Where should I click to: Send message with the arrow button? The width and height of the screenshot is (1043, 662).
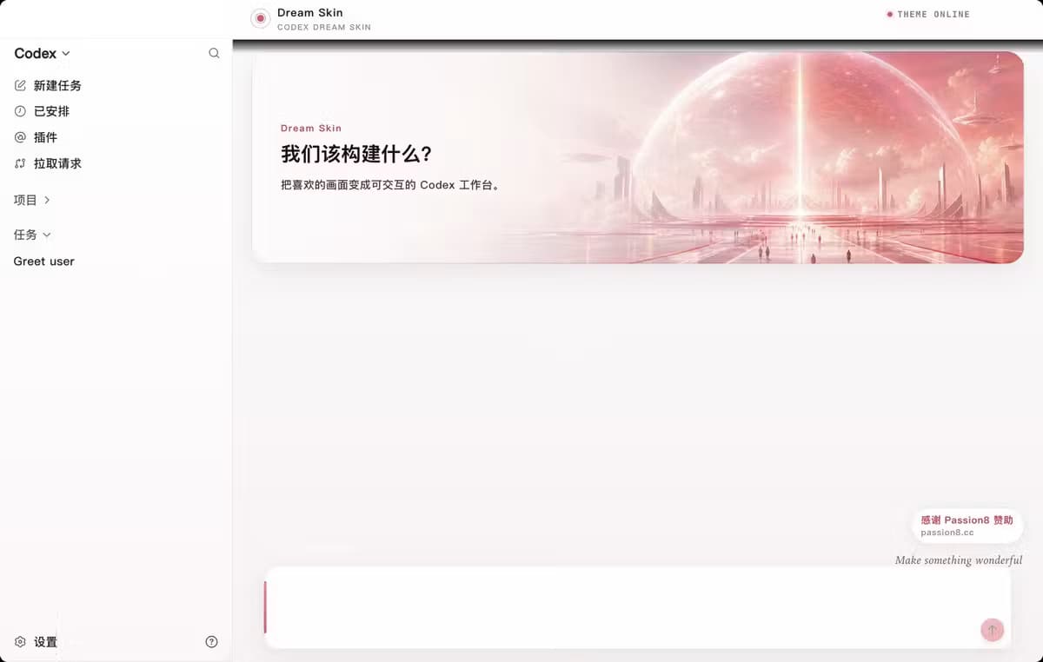pos(992,630)
